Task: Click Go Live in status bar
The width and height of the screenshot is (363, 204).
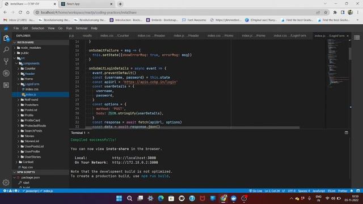Action: coord(256,191)
